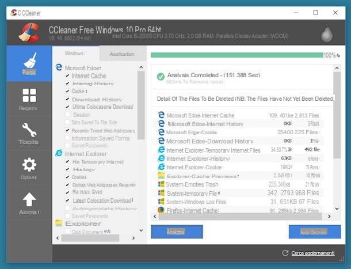Select the Firefox-Internet Cache result row
The image size is (351, 269).
click(x=239, y=210)
